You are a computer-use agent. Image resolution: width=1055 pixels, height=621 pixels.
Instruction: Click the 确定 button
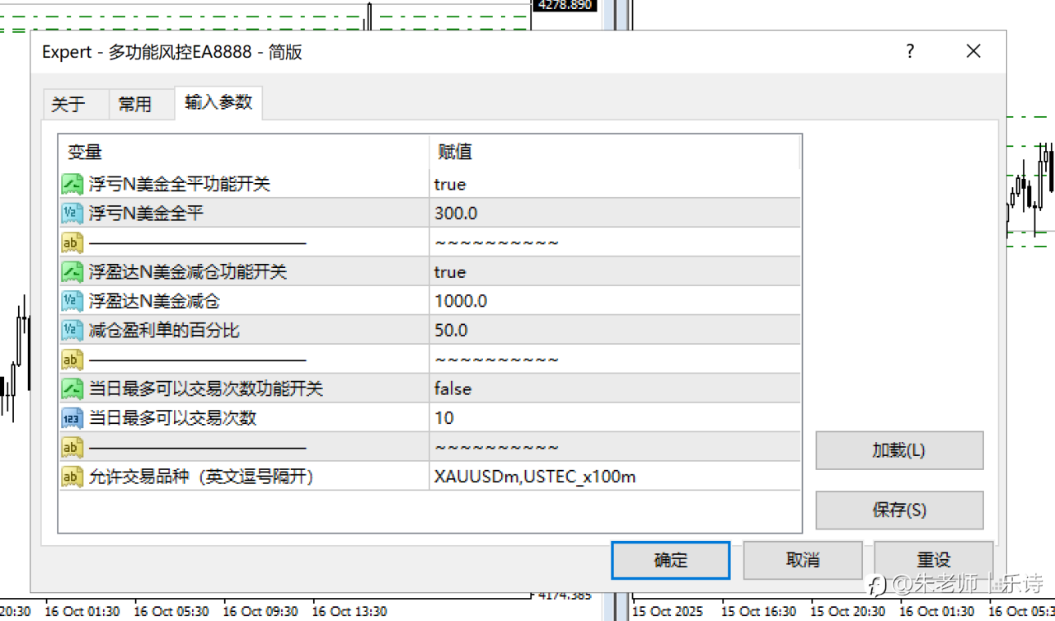[x=670, y=560]
